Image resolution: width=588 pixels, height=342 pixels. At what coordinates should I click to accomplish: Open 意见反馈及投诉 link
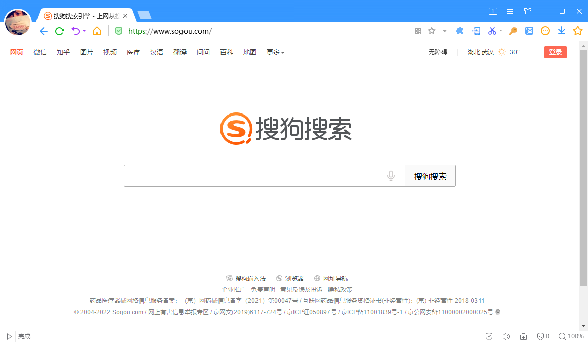[302, 289]
